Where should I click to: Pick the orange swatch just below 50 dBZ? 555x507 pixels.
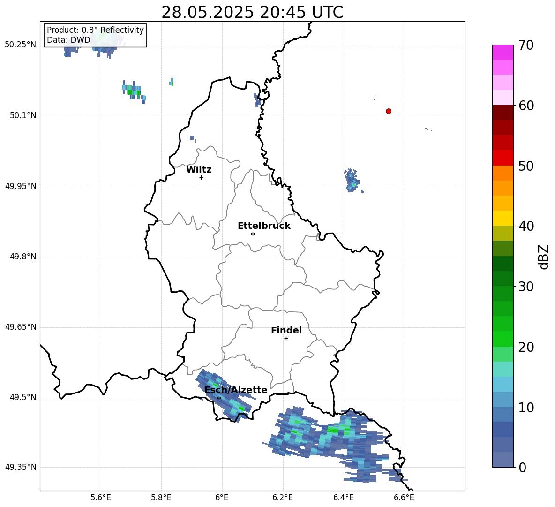coord(502,173)
